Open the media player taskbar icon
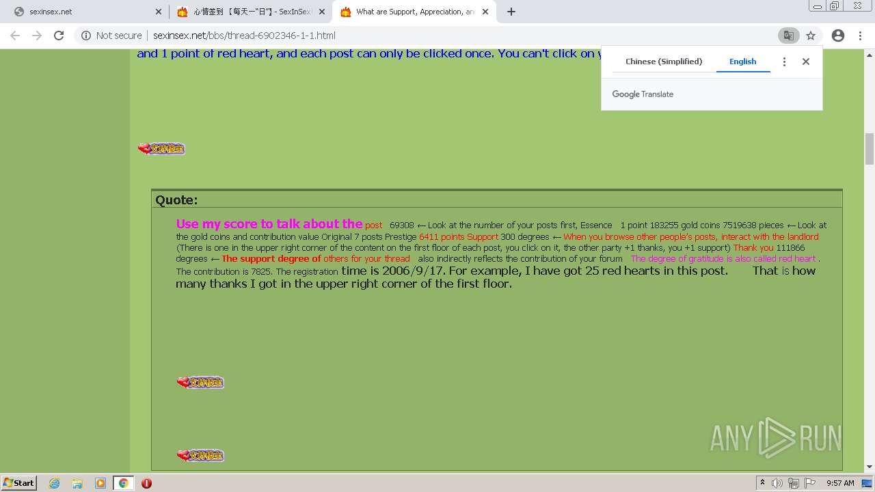 pyautogui.click(x=100, y=483)
